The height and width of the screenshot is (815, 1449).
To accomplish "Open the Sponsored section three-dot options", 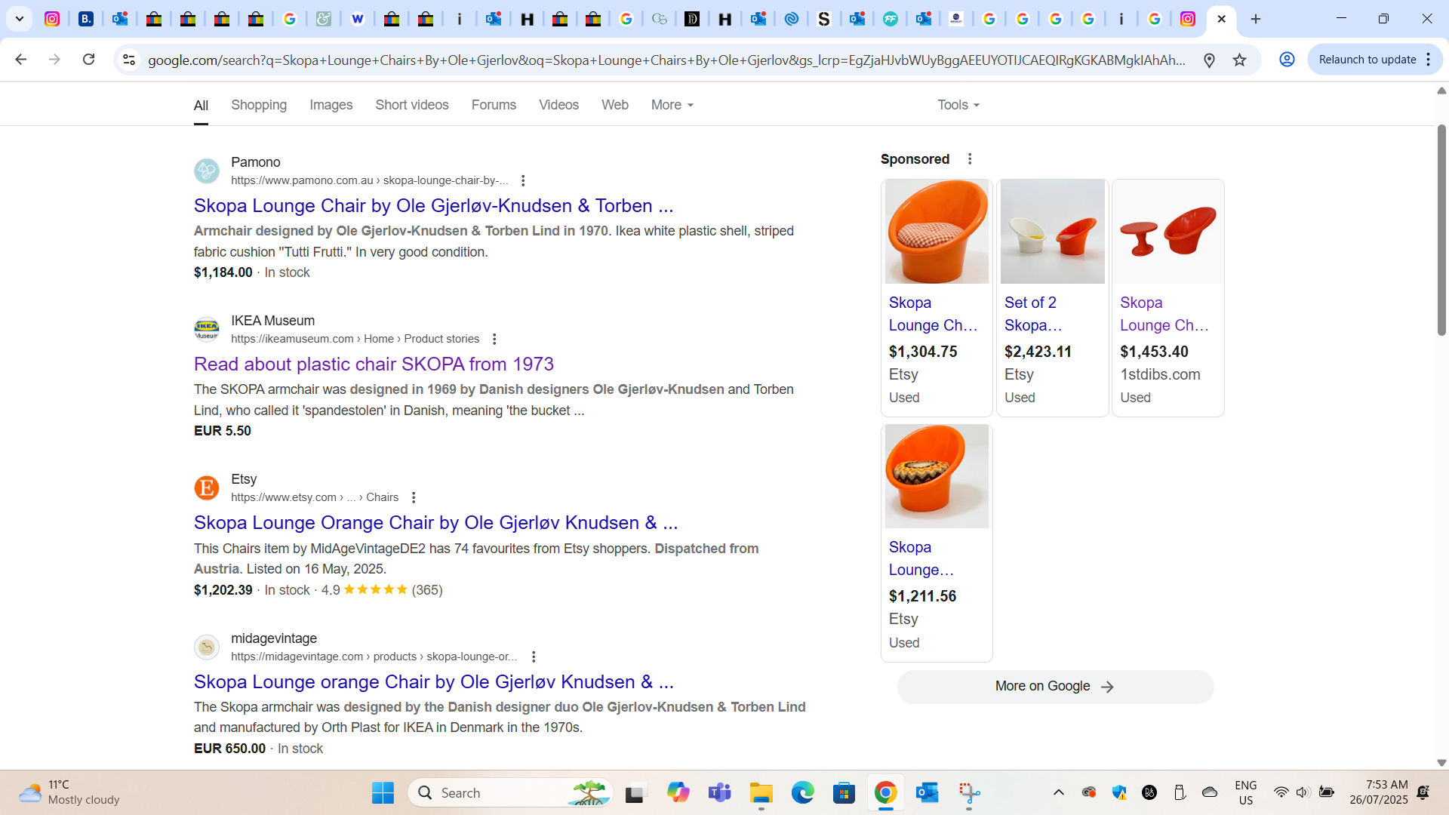I will (x=970, y=159).
